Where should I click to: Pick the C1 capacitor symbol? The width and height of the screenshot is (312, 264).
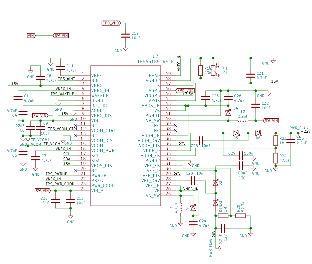click(x=18, y=98)
